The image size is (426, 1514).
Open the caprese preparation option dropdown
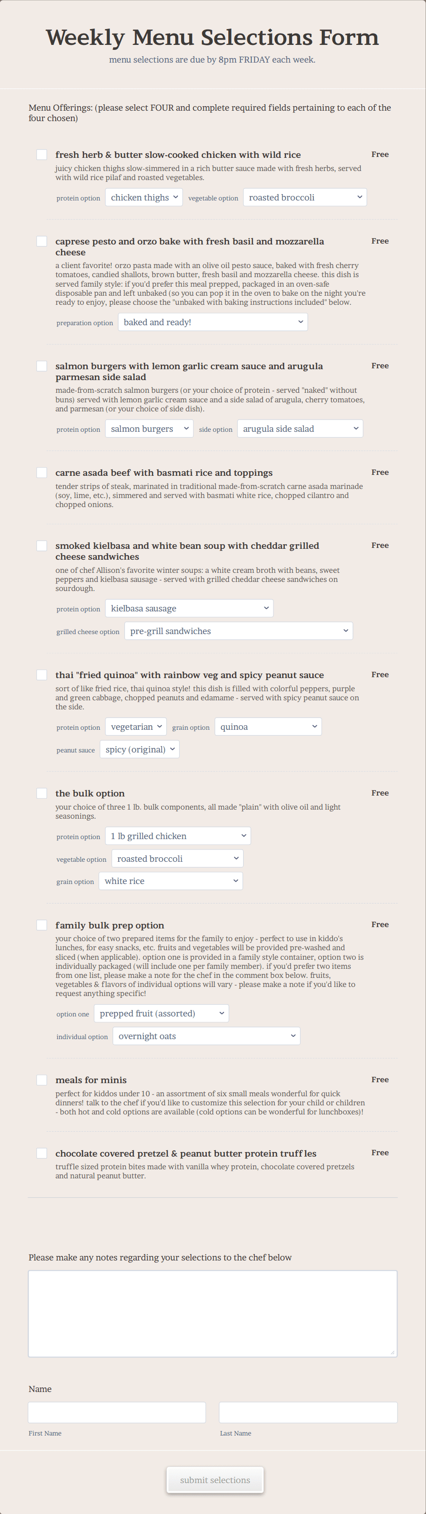coord(213,322)
